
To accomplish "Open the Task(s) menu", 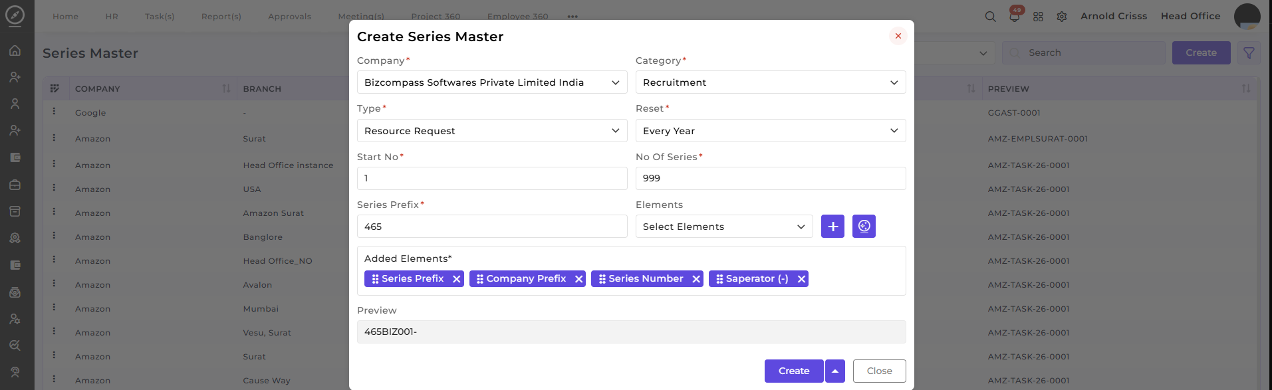I will coord(160,17).
